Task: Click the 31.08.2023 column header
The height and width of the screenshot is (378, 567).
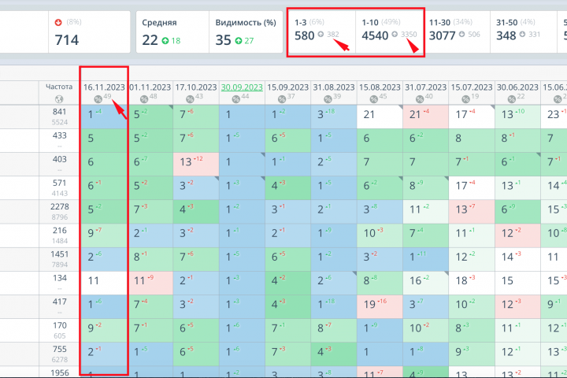Action: [334, 93]
